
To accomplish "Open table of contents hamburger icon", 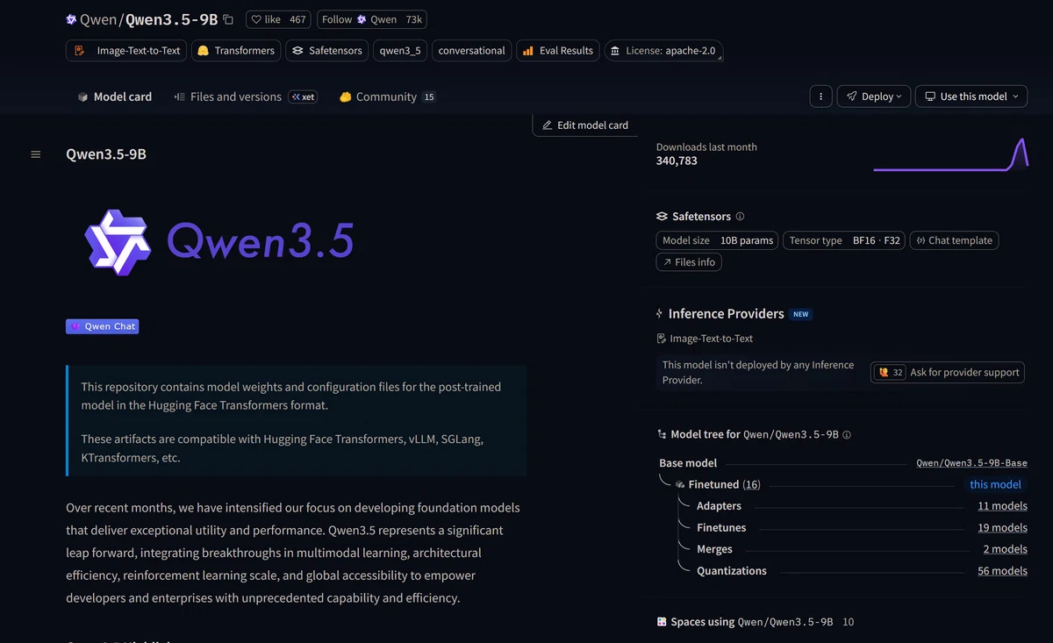I will 36,154.
